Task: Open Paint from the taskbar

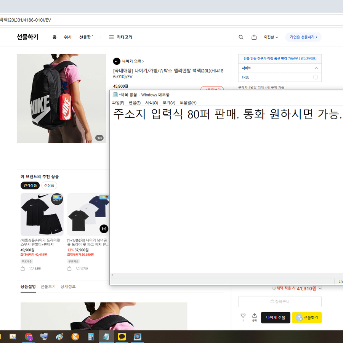Action: click(x=59, y=337)
